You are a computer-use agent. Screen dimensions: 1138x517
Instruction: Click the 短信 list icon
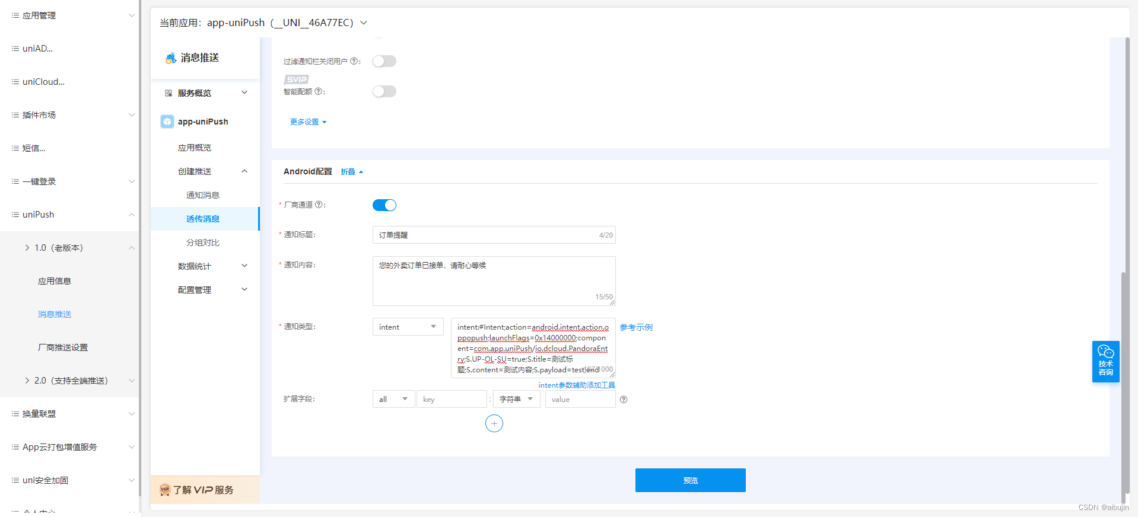pyautogui.click(x=15, y=148)
